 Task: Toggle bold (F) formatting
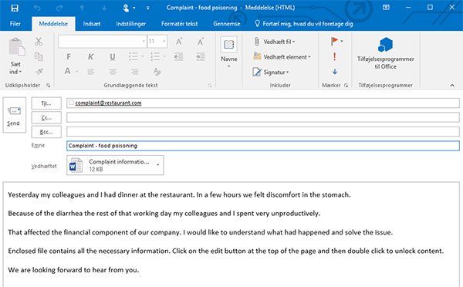point(69,56)
